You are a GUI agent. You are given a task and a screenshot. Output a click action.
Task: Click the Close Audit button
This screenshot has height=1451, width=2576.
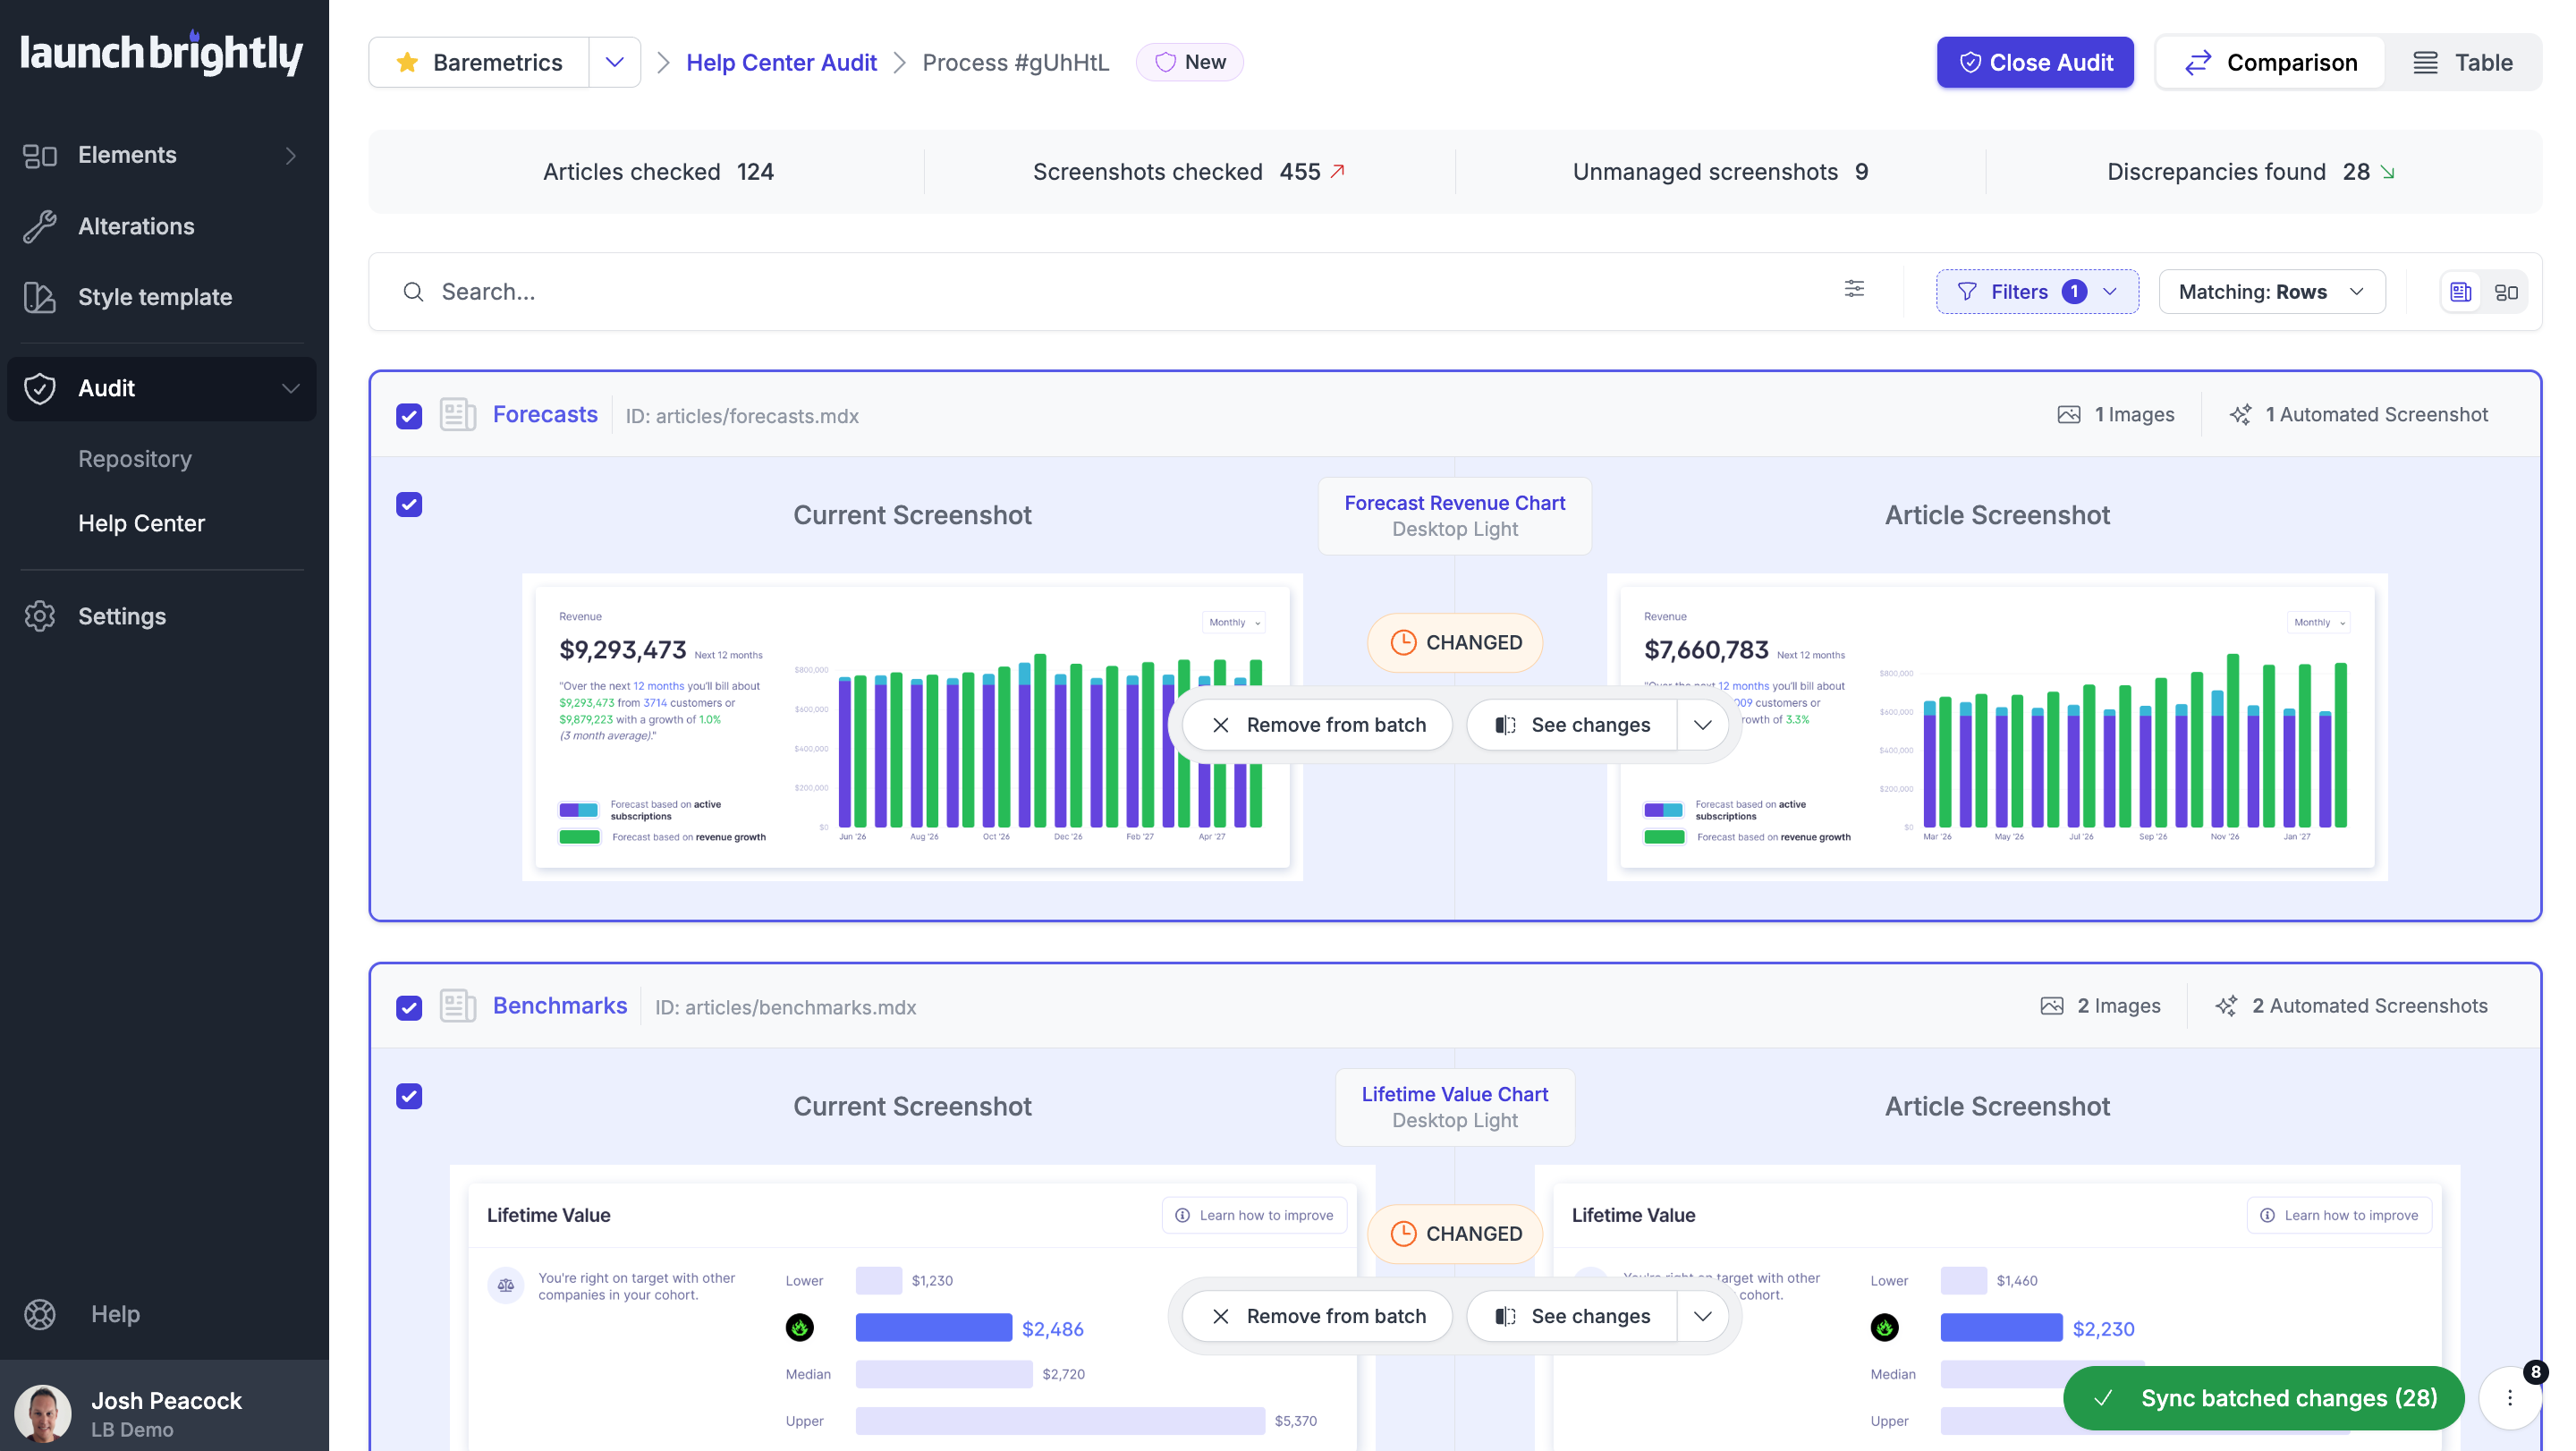click(2035, 62)
